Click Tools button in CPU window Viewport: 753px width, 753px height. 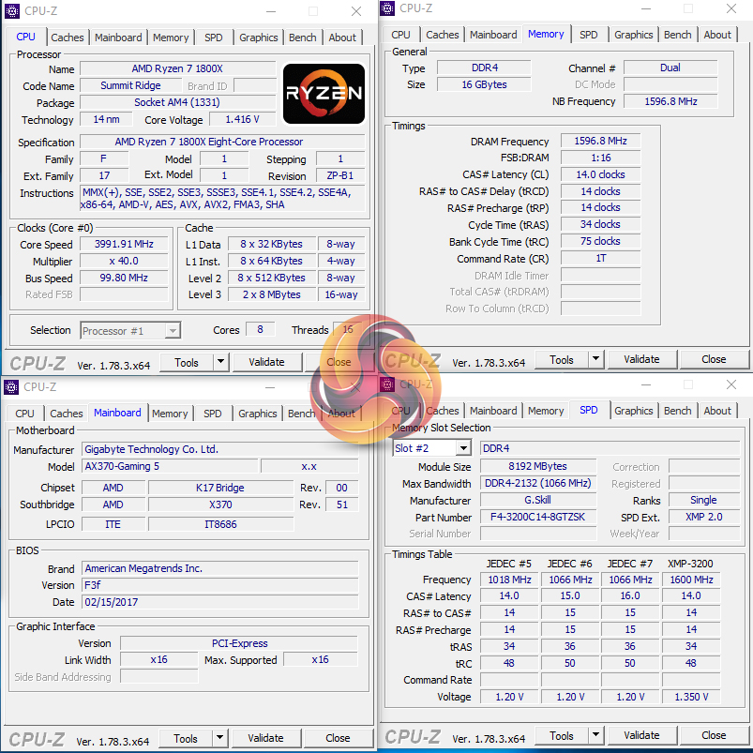tap(187, 363)
